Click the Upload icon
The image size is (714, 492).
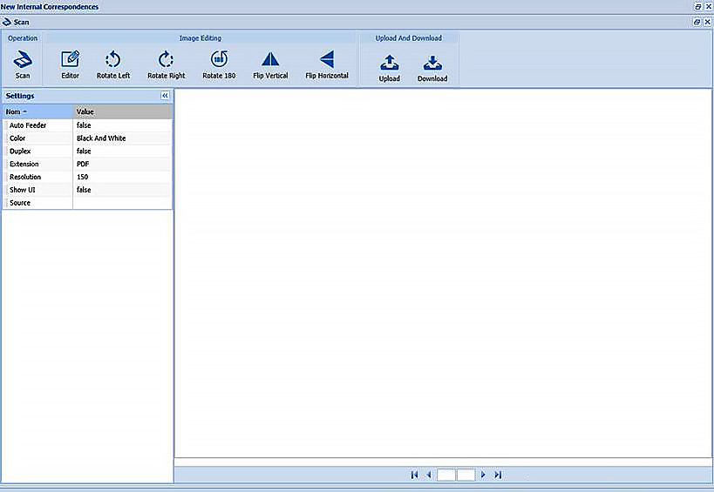390,64
